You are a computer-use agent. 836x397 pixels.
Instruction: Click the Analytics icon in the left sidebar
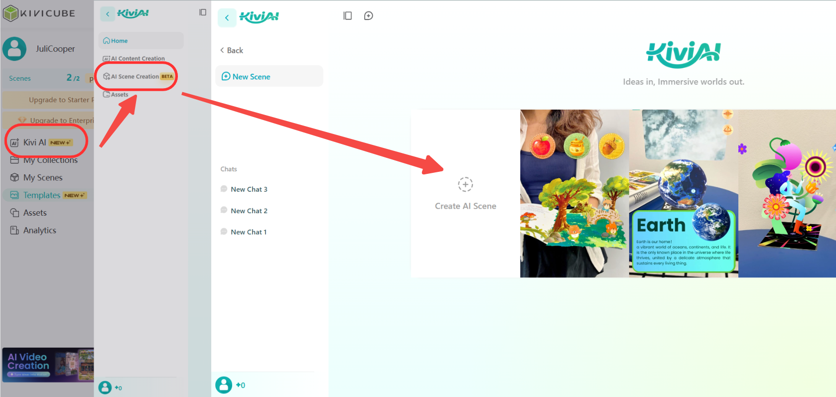14,230
